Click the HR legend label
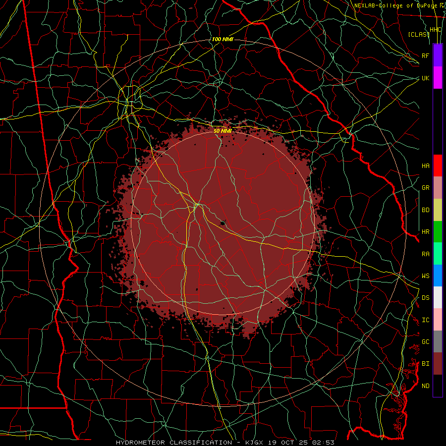446x446 pixels. click(426, 232)
